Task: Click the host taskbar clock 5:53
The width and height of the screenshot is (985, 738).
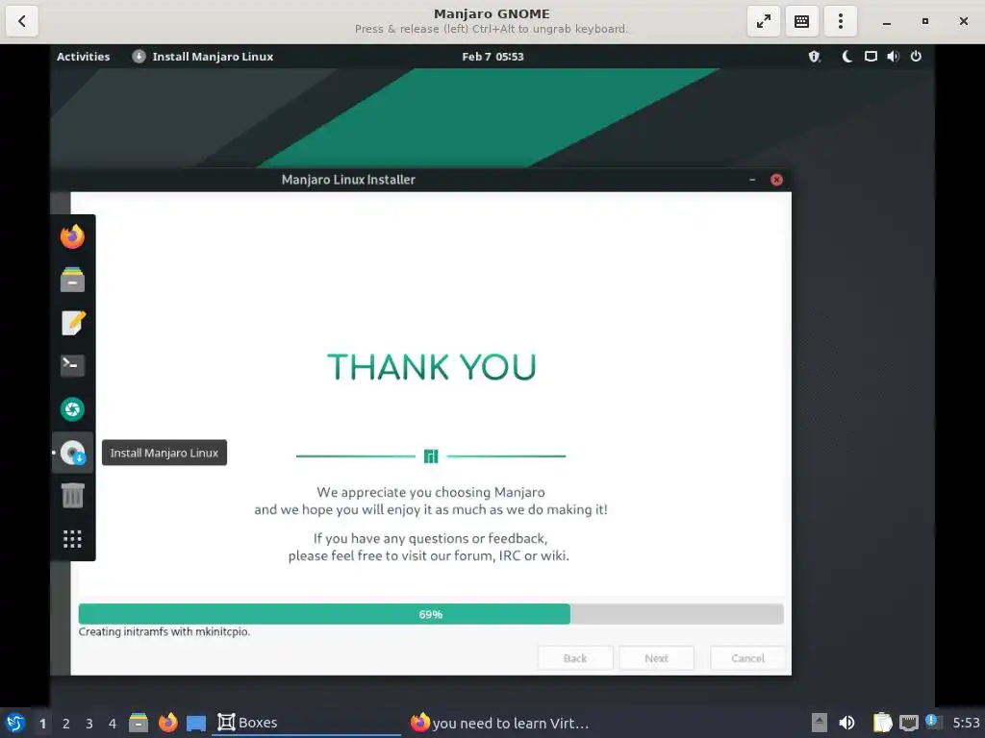Action: pos(966,723)
